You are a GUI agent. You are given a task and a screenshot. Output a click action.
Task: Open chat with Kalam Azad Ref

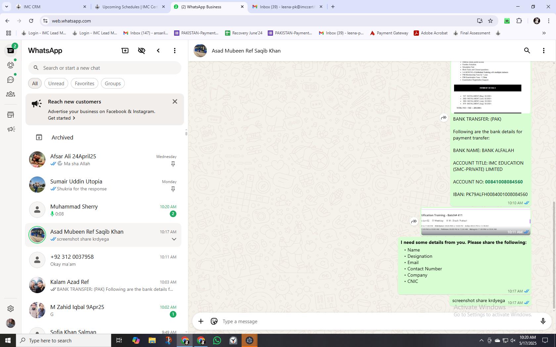(x=103, y=285)
